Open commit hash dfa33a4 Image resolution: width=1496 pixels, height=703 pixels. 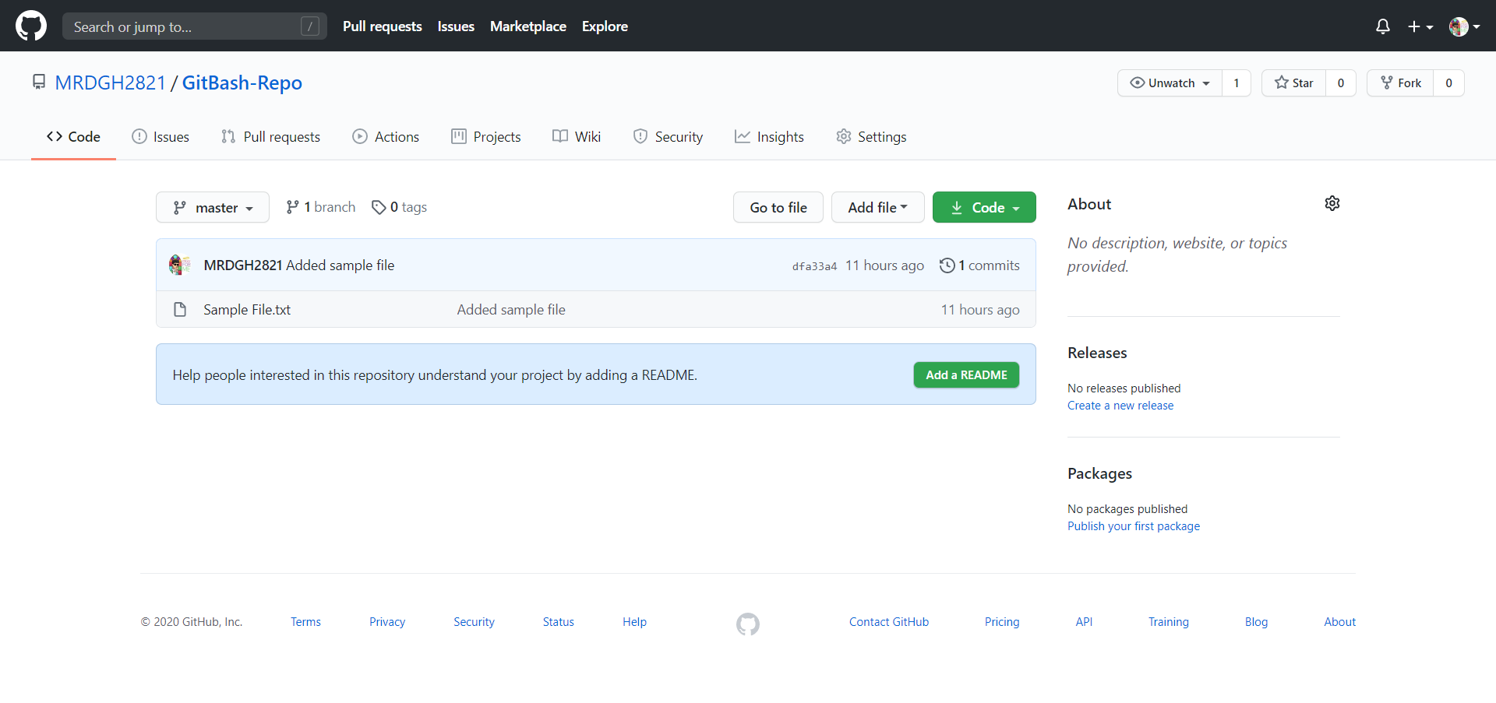point(814,266)
